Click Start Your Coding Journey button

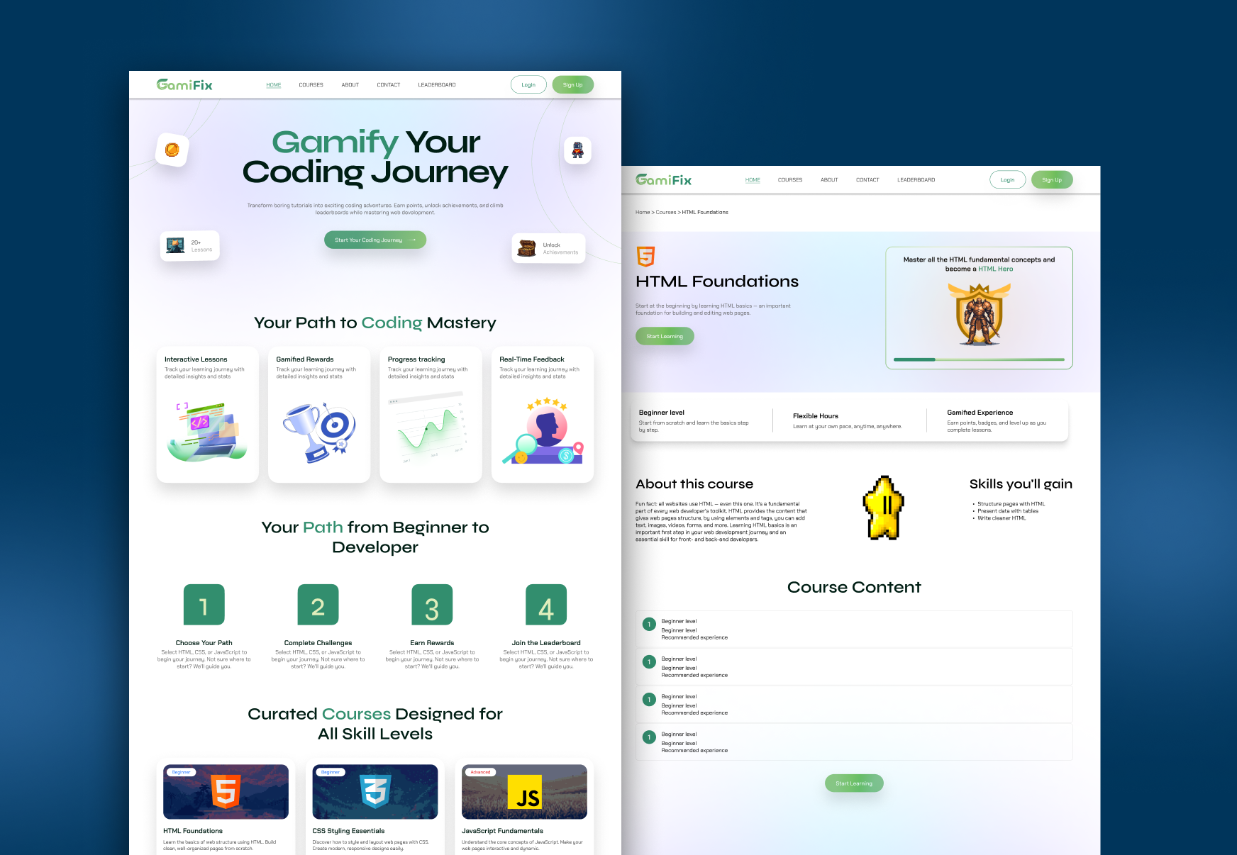375,240
